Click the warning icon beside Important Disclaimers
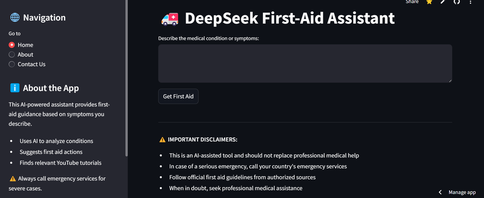Viewport: 484px width, 198px height. [x=162, y=140]
